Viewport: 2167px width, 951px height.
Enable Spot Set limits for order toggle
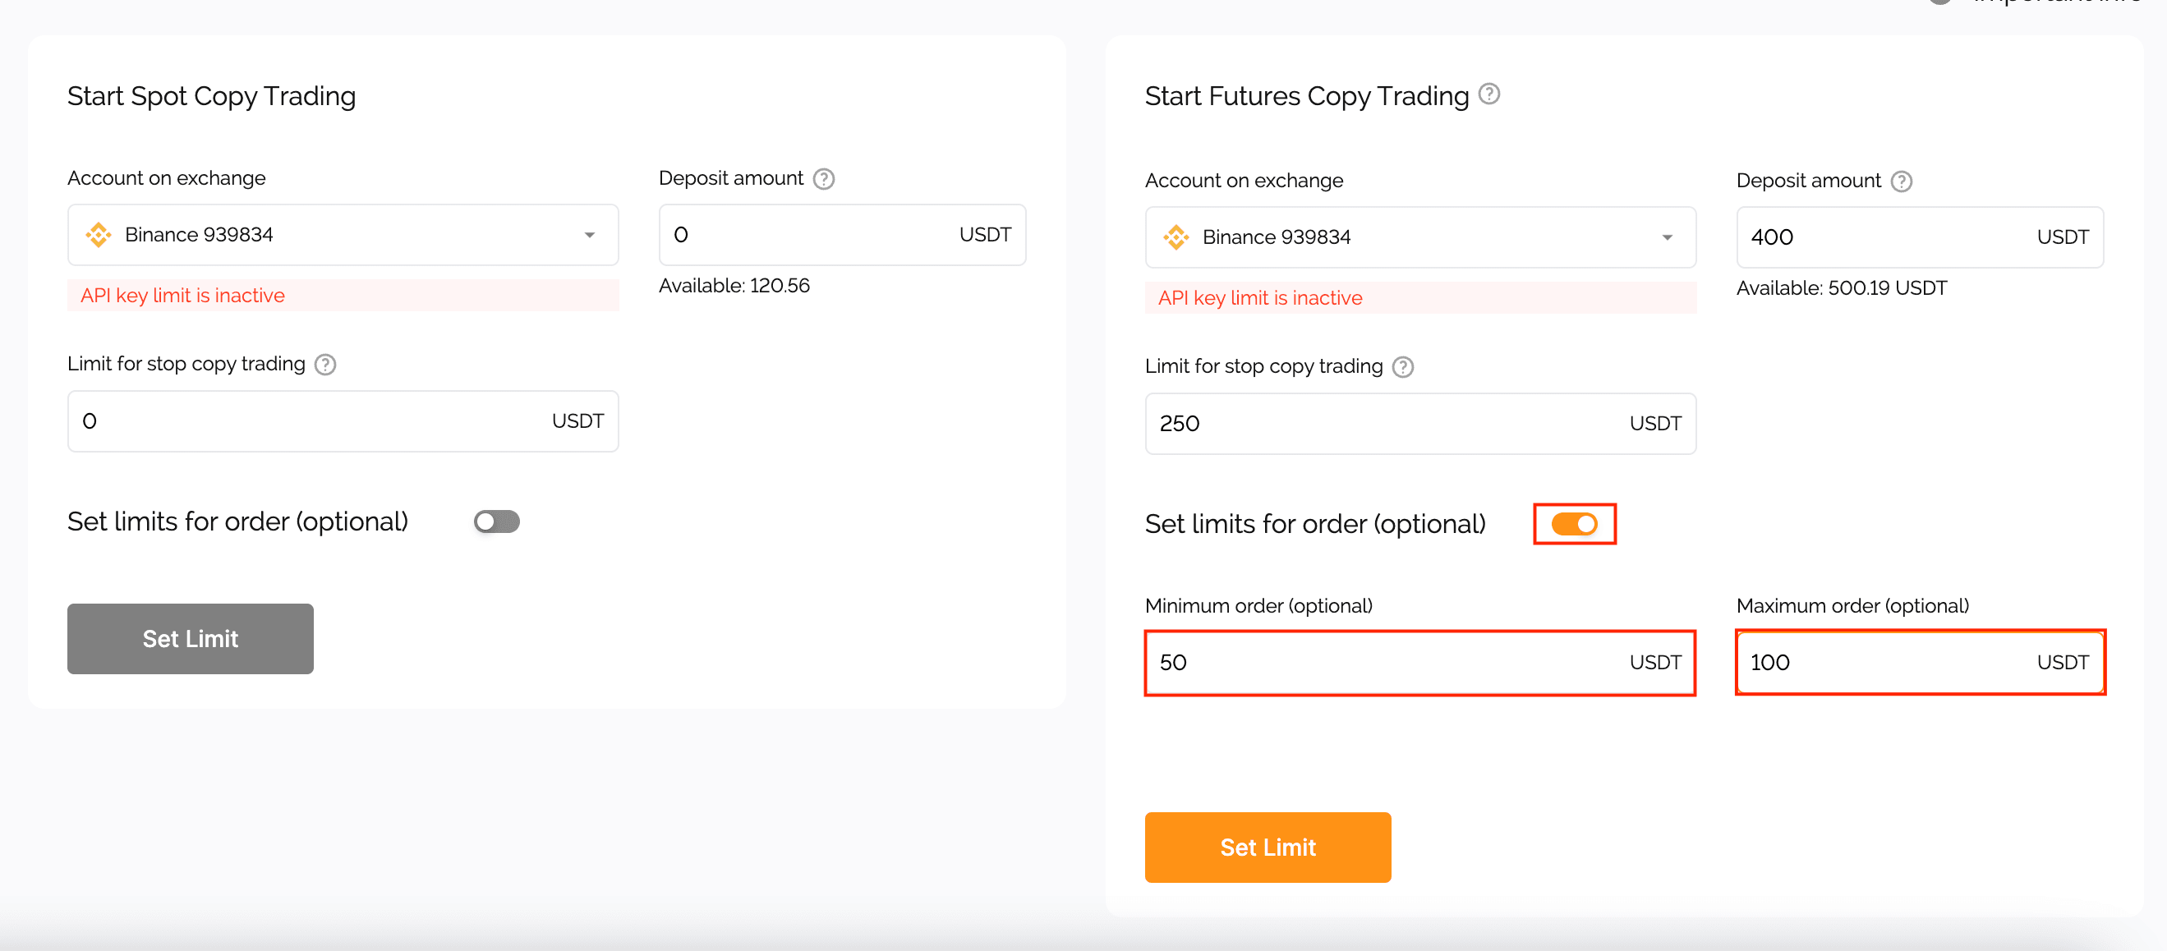pos(496,521)
